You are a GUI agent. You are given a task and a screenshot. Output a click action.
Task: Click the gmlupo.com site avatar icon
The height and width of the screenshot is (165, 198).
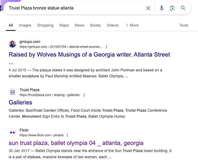[x=12, y=44]
